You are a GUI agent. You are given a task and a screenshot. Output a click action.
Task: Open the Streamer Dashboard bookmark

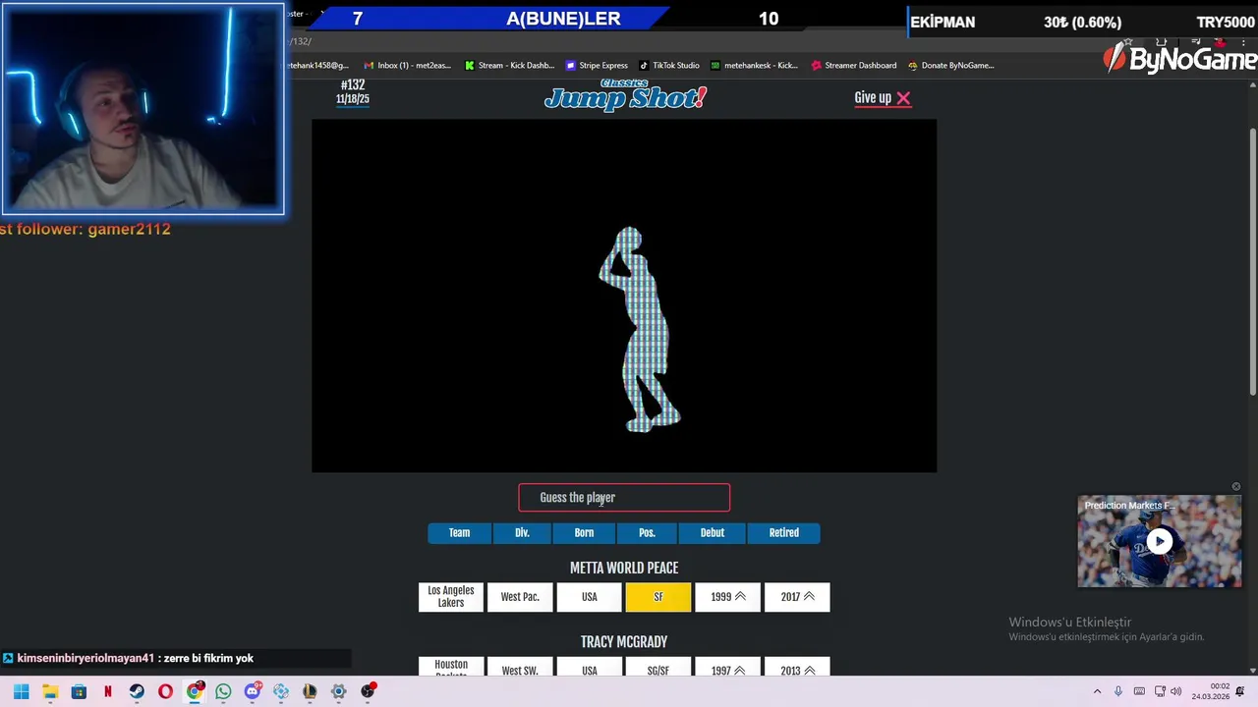tap(854, 66)
